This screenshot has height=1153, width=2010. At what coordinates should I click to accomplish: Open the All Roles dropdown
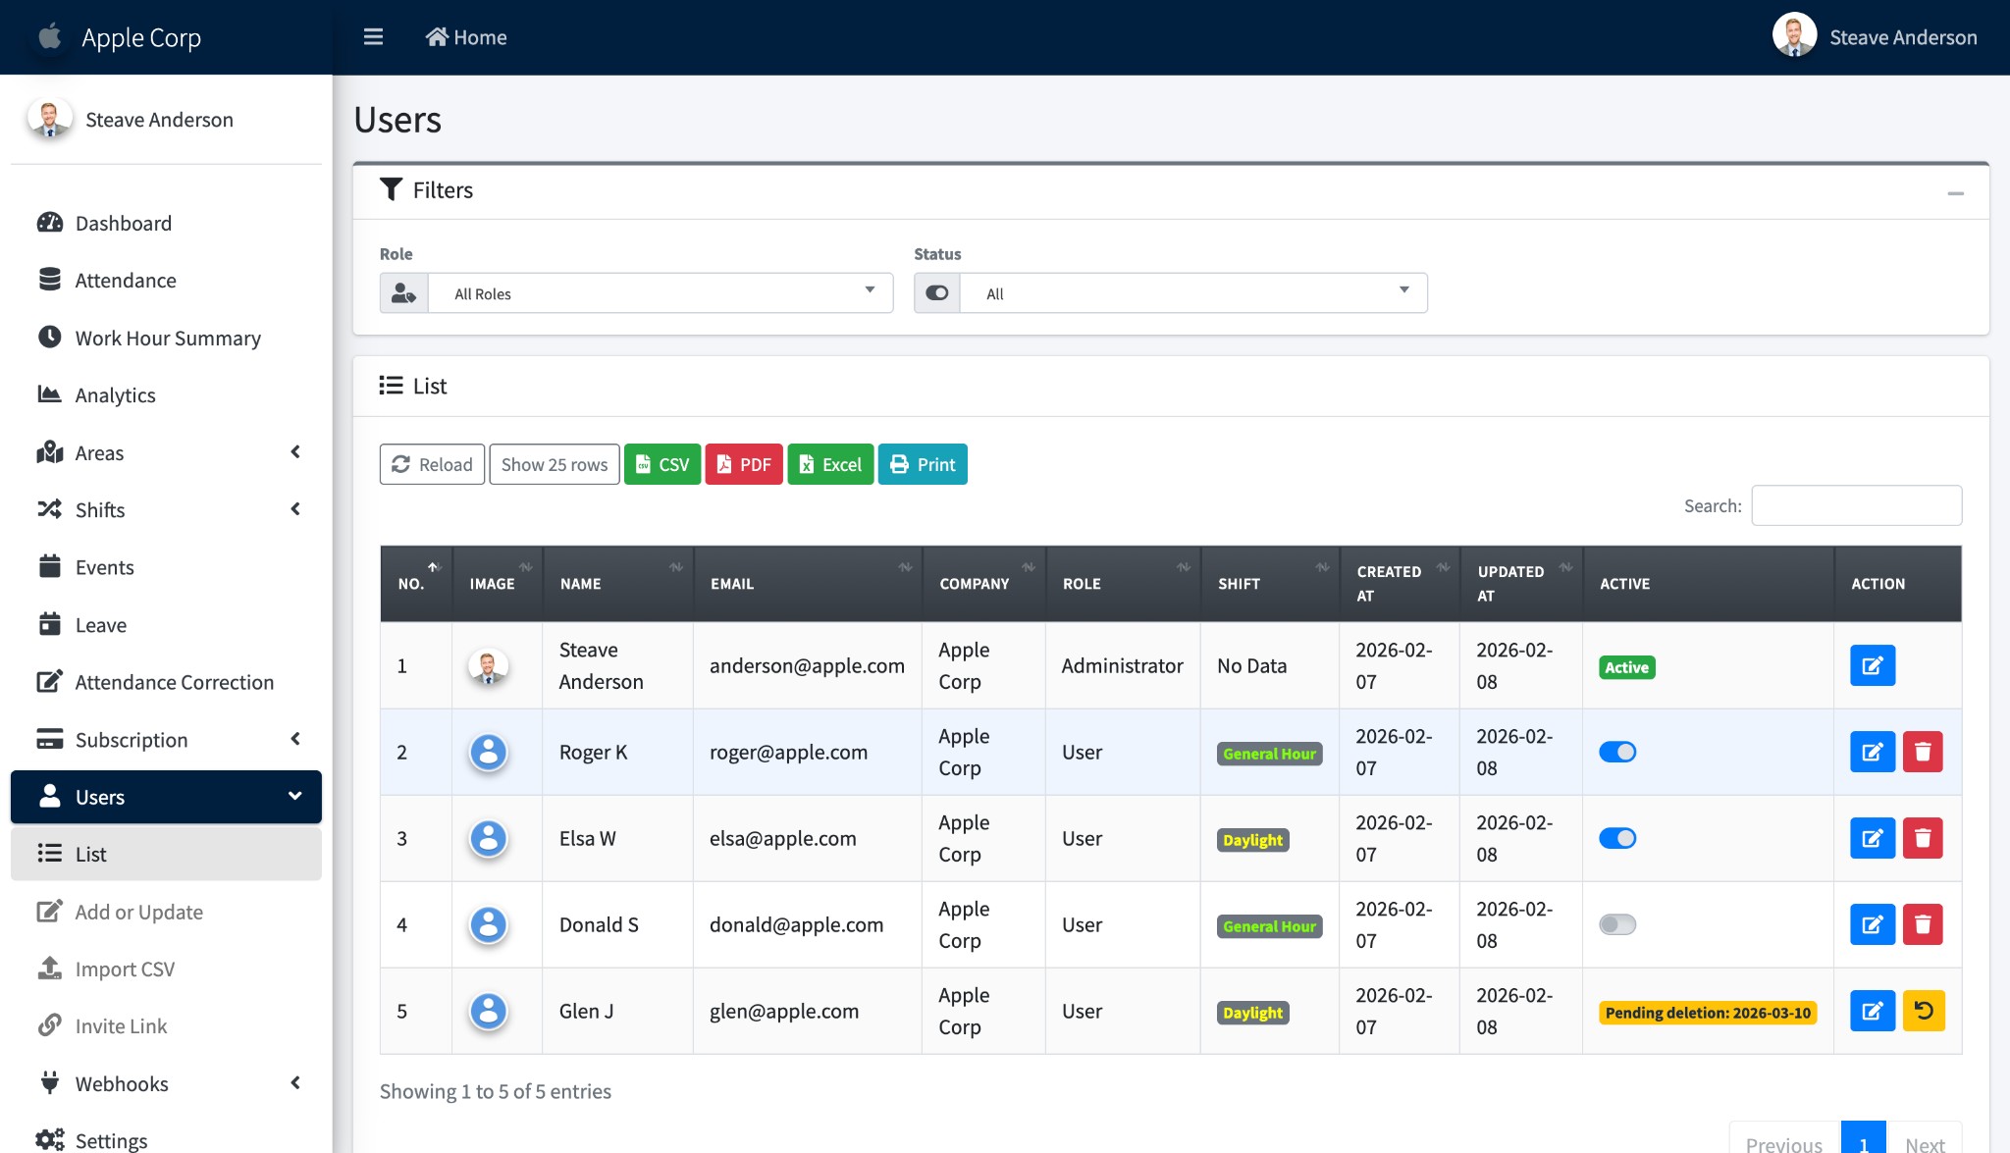[x=660, y=293]
